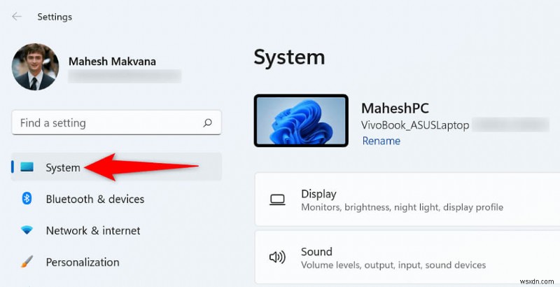Click the Windows 11 wallpaper PC thumbnail
This screenshot has height=287, width=560.
coord(301,120)
